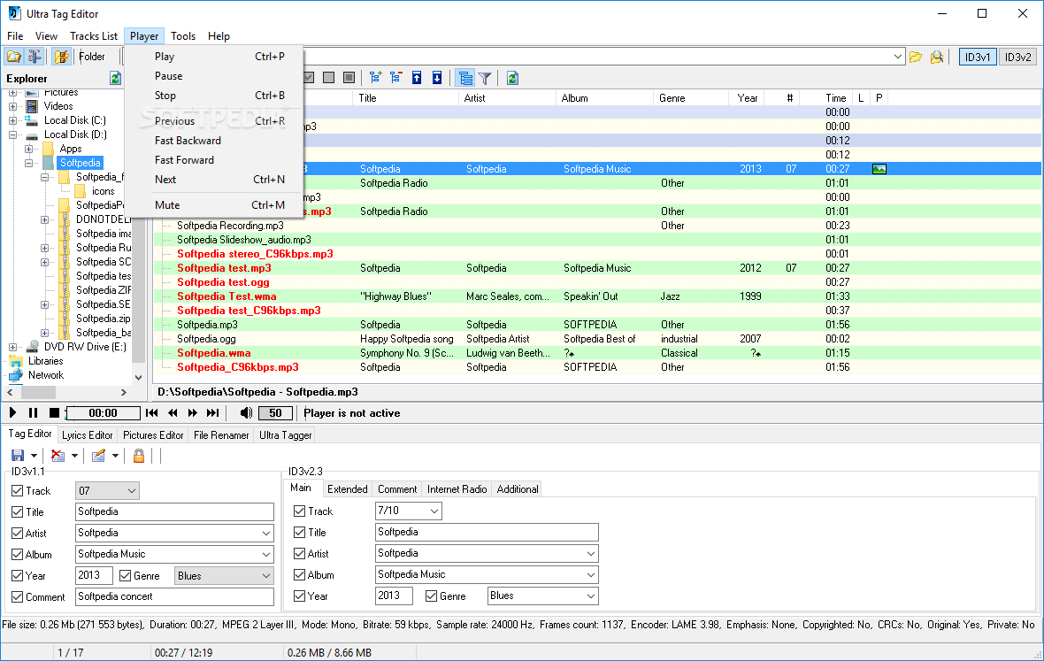1044x661 pixels.
Task: Click the ID3v1 toggle button
Action: pos(978,58)
